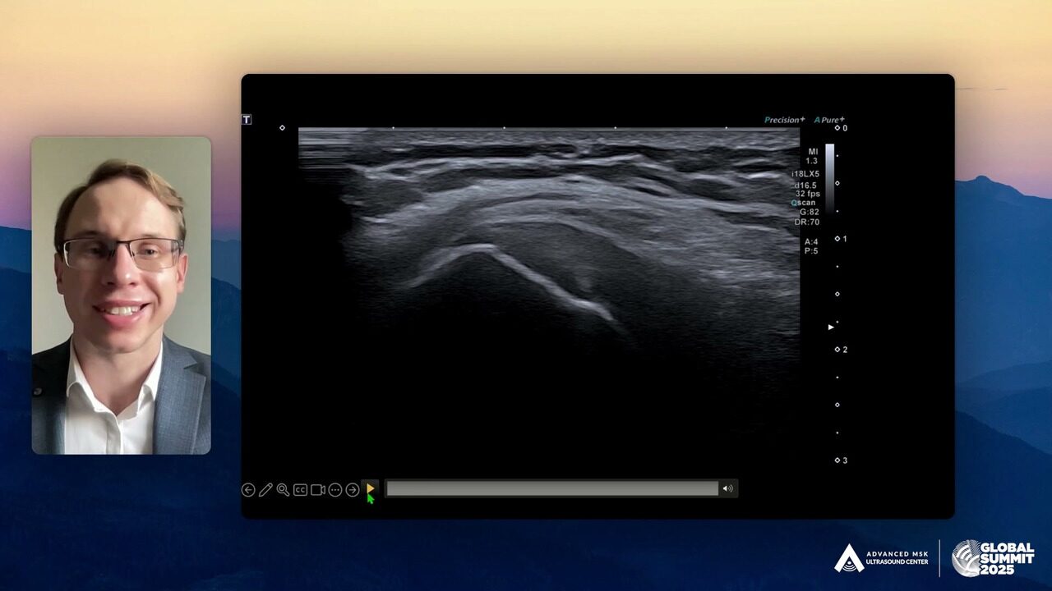Toggle closed captions with the CC icon
Image resolution: width=1052 pixels, height=591 pixels.
click(300, 490)
